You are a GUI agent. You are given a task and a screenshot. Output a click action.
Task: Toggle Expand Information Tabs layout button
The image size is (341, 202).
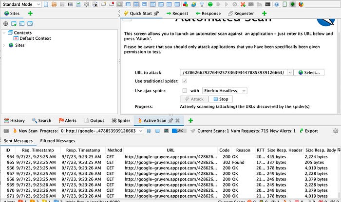[x=136, y=4]
